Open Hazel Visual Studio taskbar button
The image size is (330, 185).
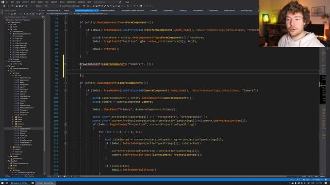click(45, 183)
